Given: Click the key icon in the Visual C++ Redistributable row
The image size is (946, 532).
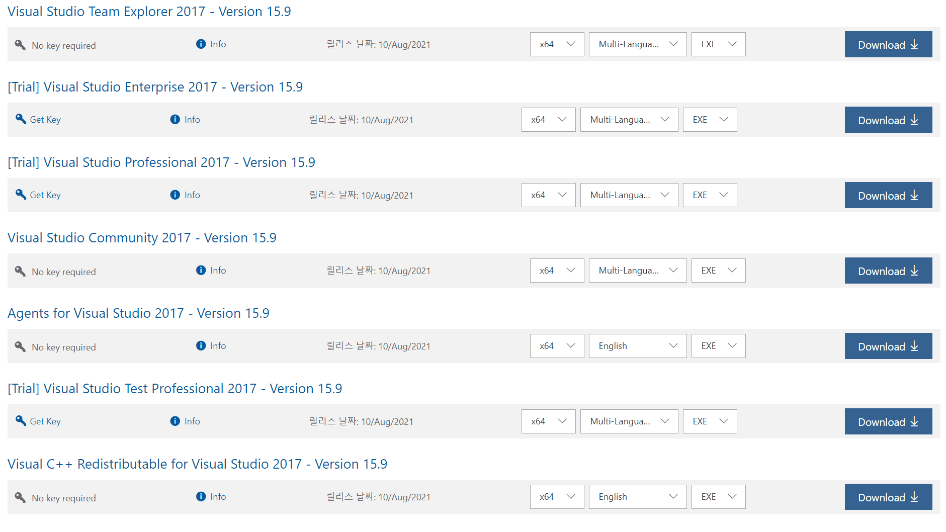Looking at the screenshot, I should coord(20,497).
